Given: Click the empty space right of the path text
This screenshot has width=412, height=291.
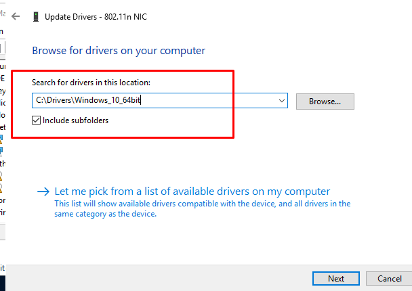Looking at the screenshot, I should pos(207,101).
